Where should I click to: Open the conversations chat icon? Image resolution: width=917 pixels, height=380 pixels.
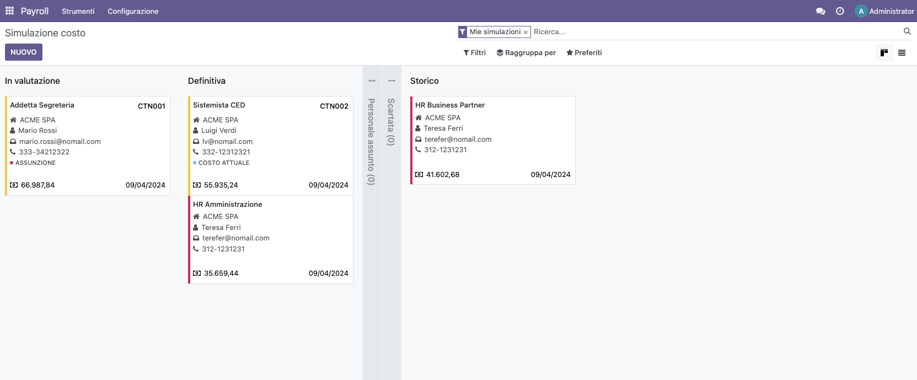[821, 11]
